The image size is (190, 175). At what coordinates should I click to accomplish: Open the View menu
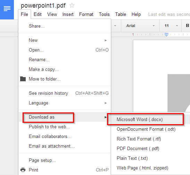click(52, 15)
